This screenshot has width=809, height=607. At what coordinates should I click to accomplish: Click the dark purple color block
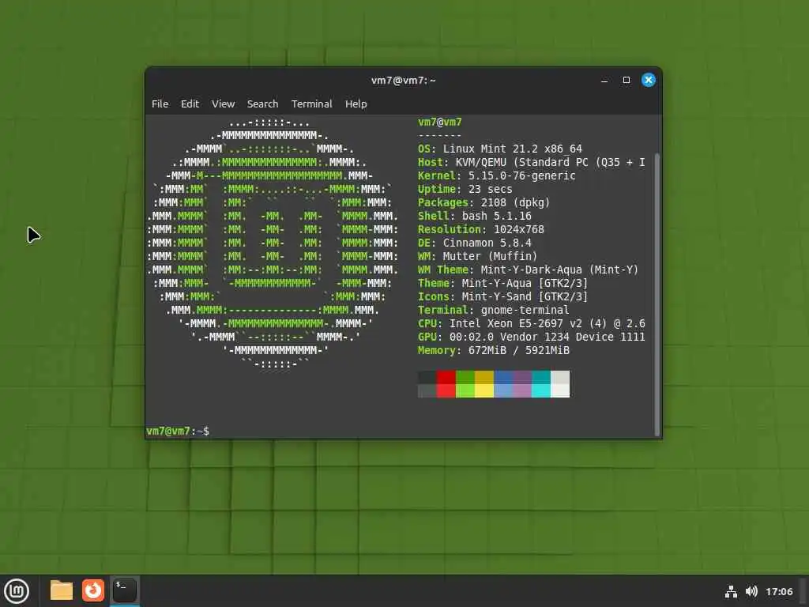(x=522, y=377)
